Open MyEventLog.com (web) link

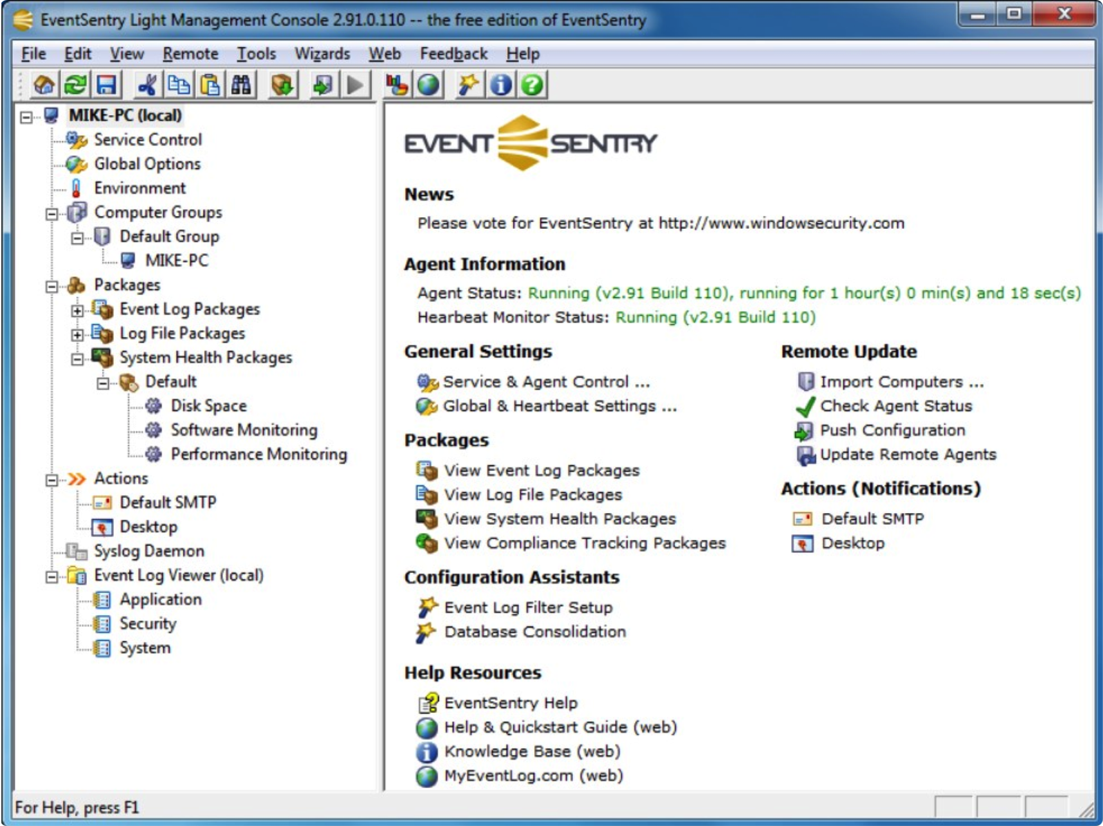click(x=534, y=776)
